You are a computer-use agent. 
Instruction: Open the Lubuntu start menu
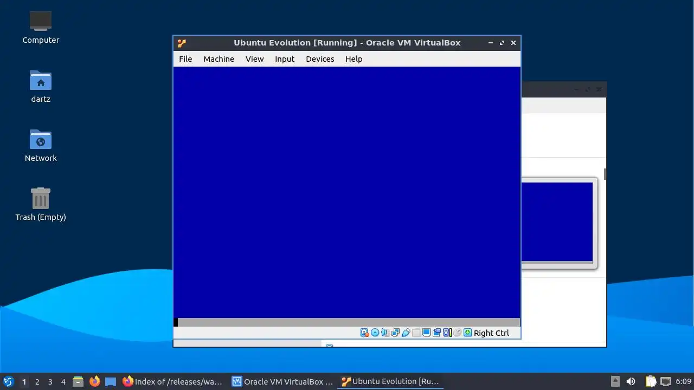coord(8,381)
